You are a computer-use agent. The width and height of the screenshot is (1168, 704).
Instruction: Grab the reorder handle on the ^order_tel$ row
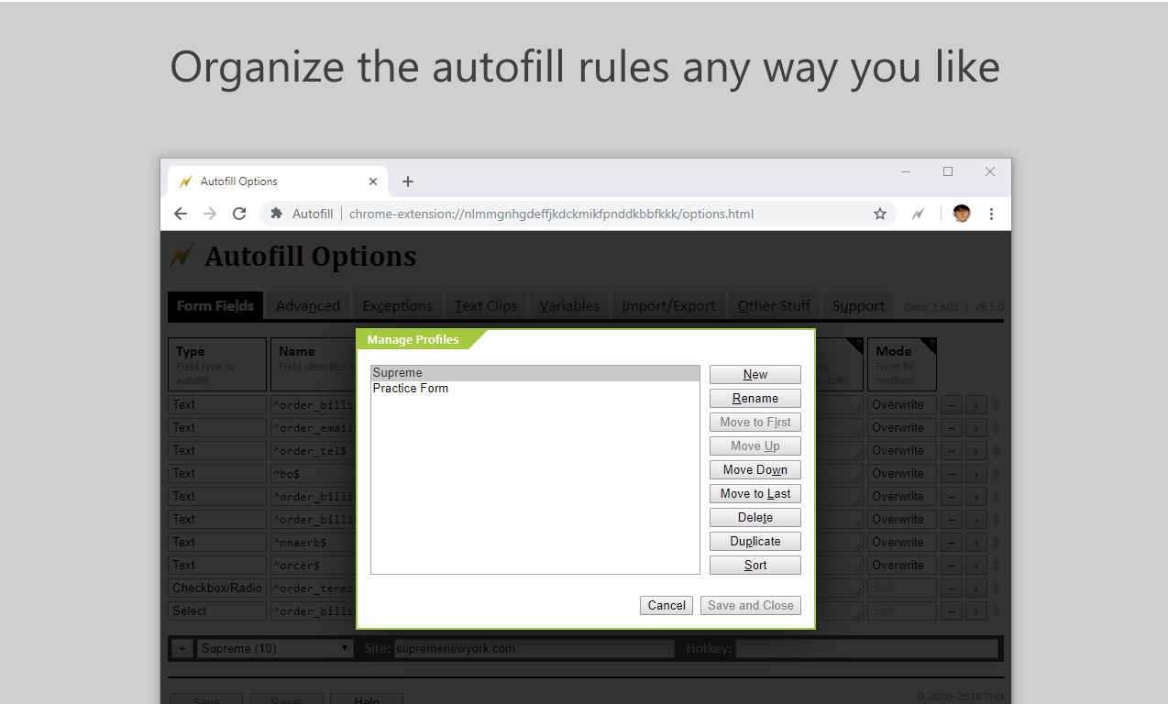(996, 451)
